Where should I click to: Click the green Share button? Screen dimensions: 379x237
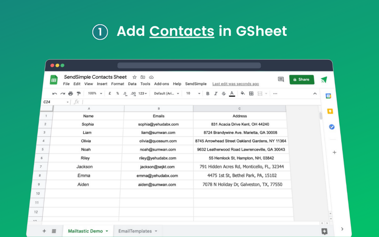point(302,80)
